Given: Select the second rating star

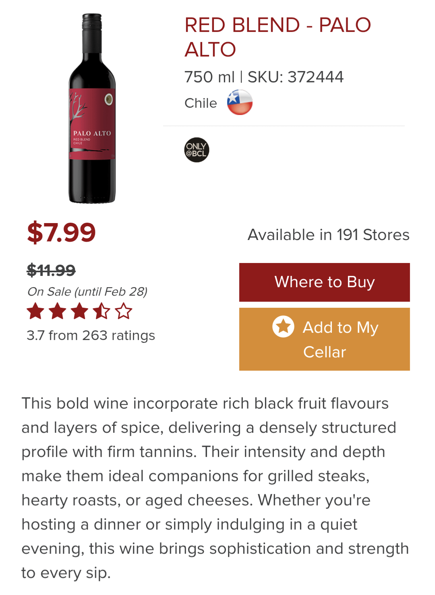Looking at the screenshot, I should (x=58, y=311).
